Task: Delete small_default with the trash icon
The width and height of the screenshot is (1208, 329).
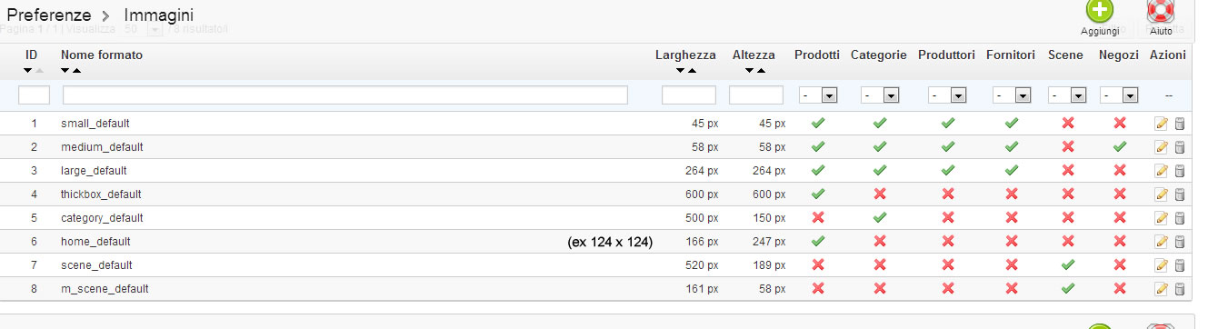Action: (1180, 123)
